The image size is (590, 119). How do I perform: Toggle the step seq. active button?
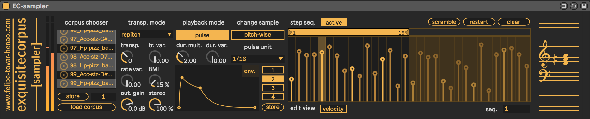334,22
